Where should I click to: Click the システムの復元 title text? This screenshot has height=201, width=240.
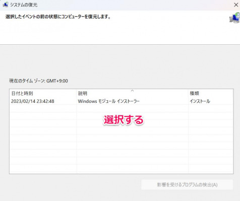pyautogui.click(x=24, y=5)
